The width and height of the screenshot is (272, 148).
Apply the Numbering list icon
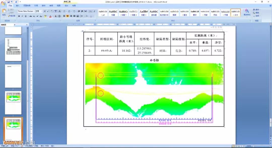pos(69,11)
